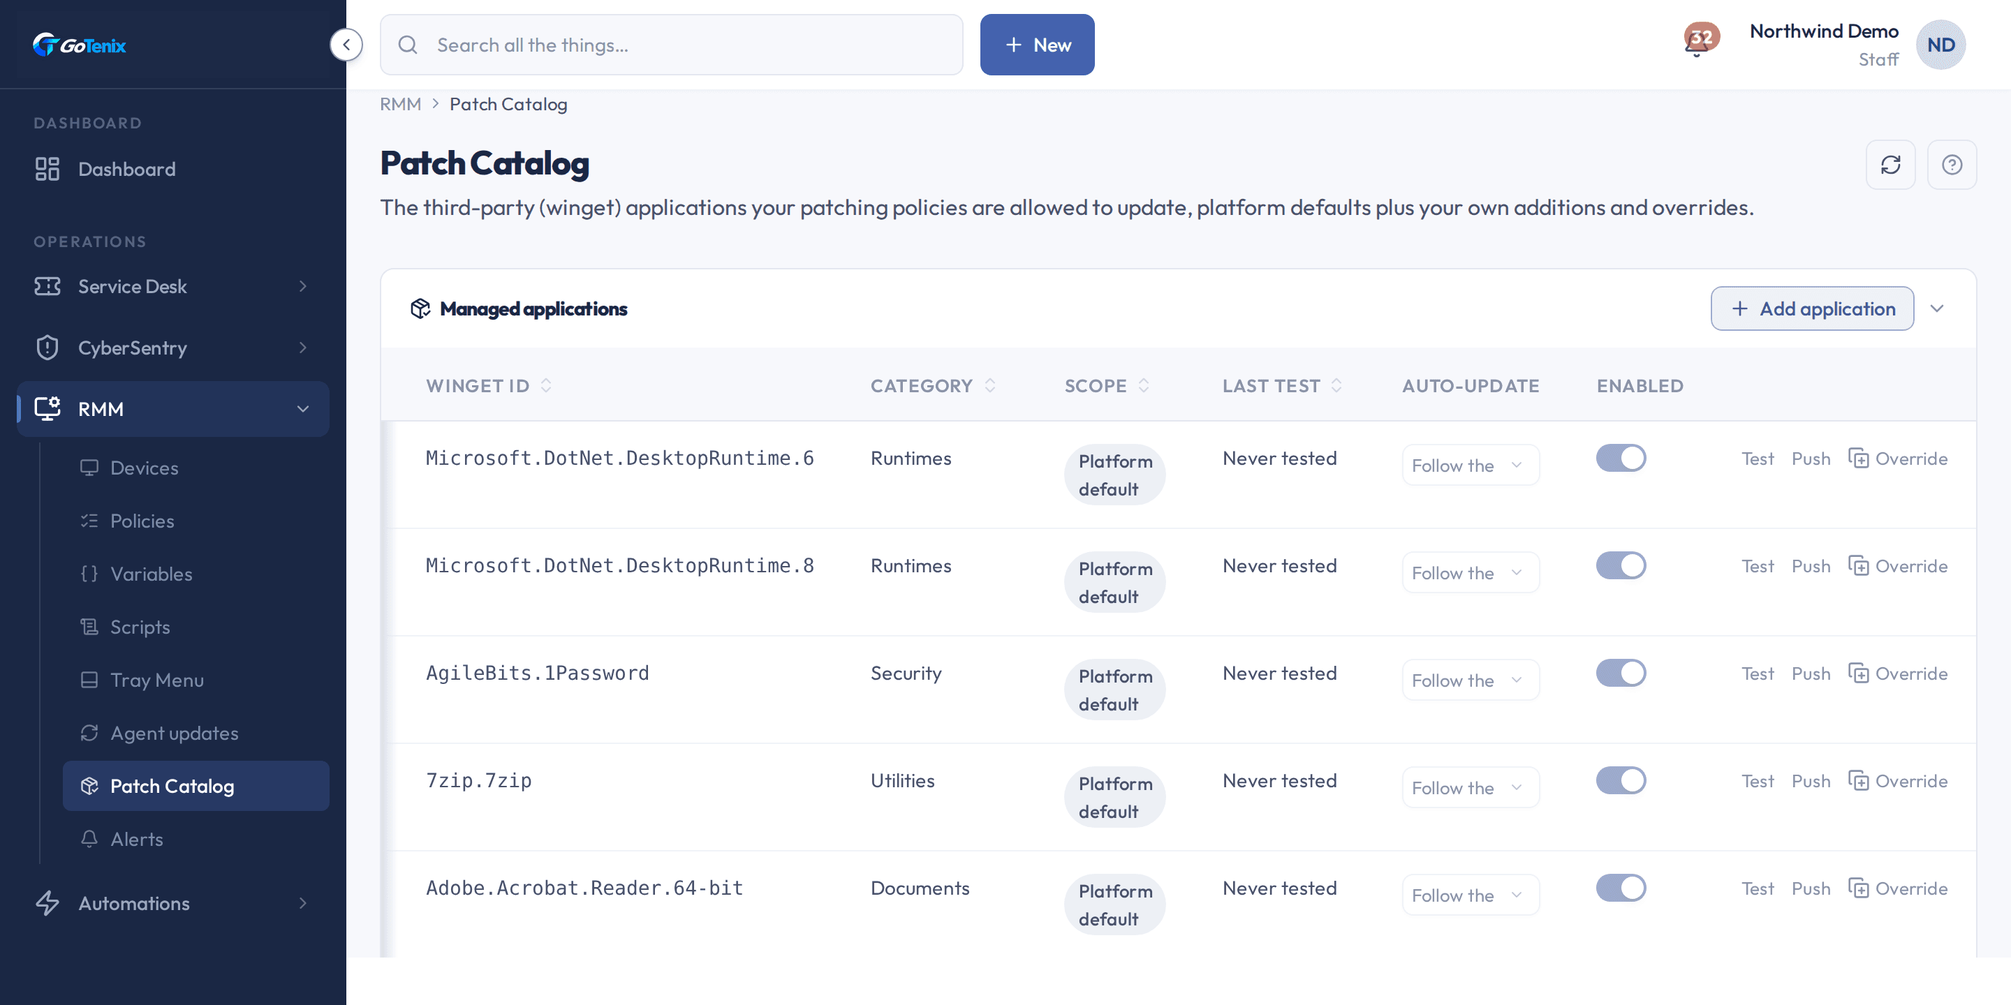Open auto-update dropdown for Adobe.Acrobat.Reader.64-bit
Image resolution: width=2011 pixels, height=1005 pixels.
click(1470, 895)
